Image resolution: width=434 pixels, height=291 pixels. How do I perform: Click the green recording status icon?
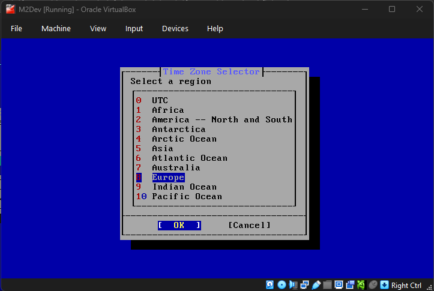click(x=361, y=285)
